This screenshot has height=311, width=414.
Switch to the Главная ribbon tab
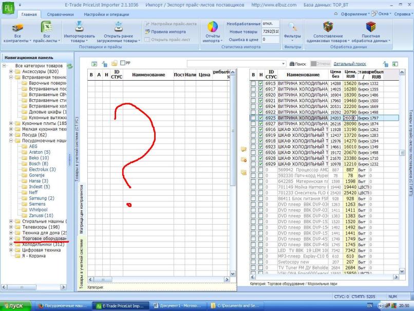coord(29,14)
